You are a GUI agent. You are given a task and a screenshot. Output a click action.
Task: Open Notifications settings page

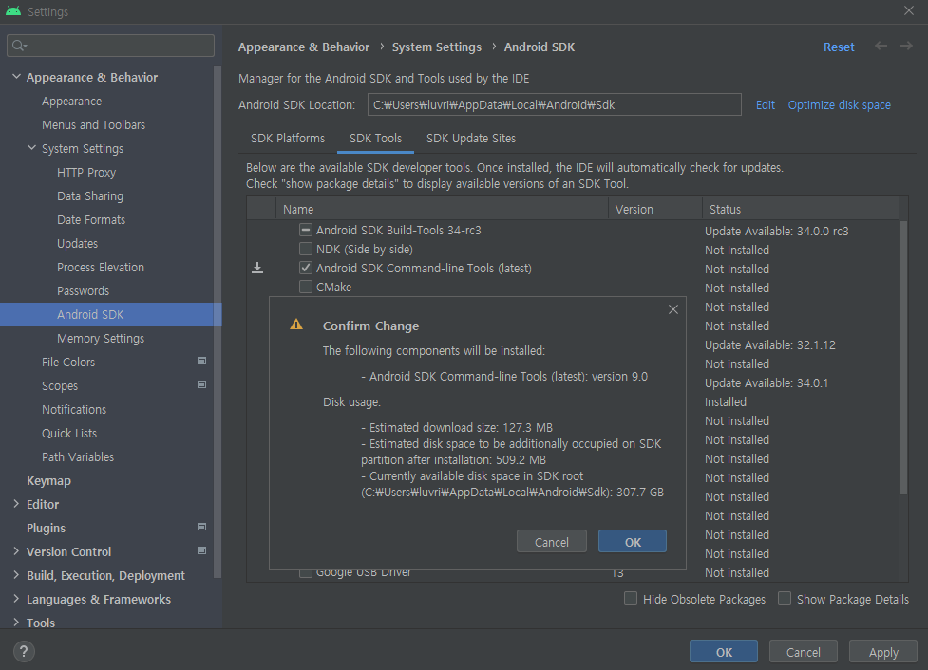(x=74, y=409)
